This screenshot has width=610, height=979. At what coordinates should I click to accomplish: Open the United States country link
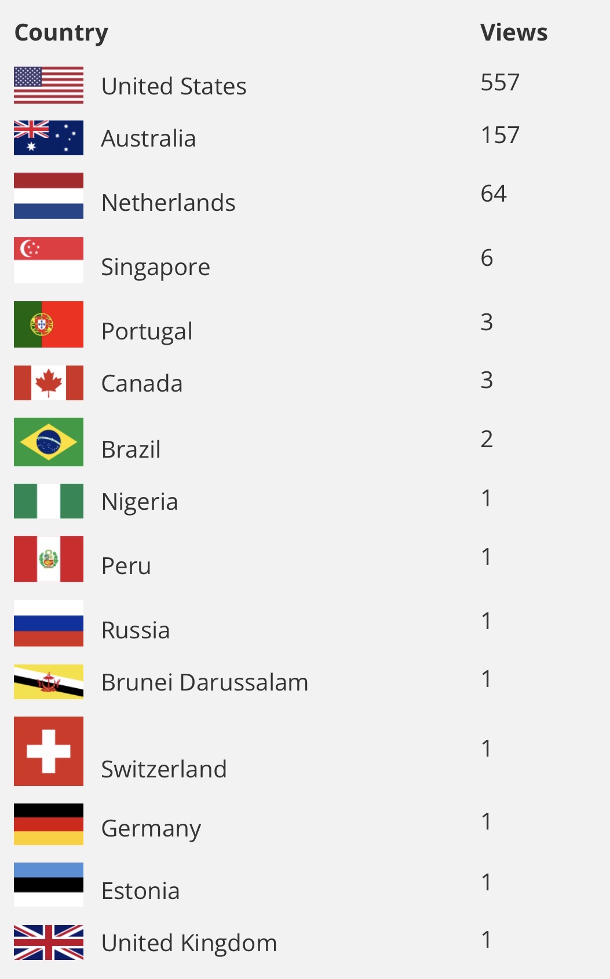[x=174, y=86]
